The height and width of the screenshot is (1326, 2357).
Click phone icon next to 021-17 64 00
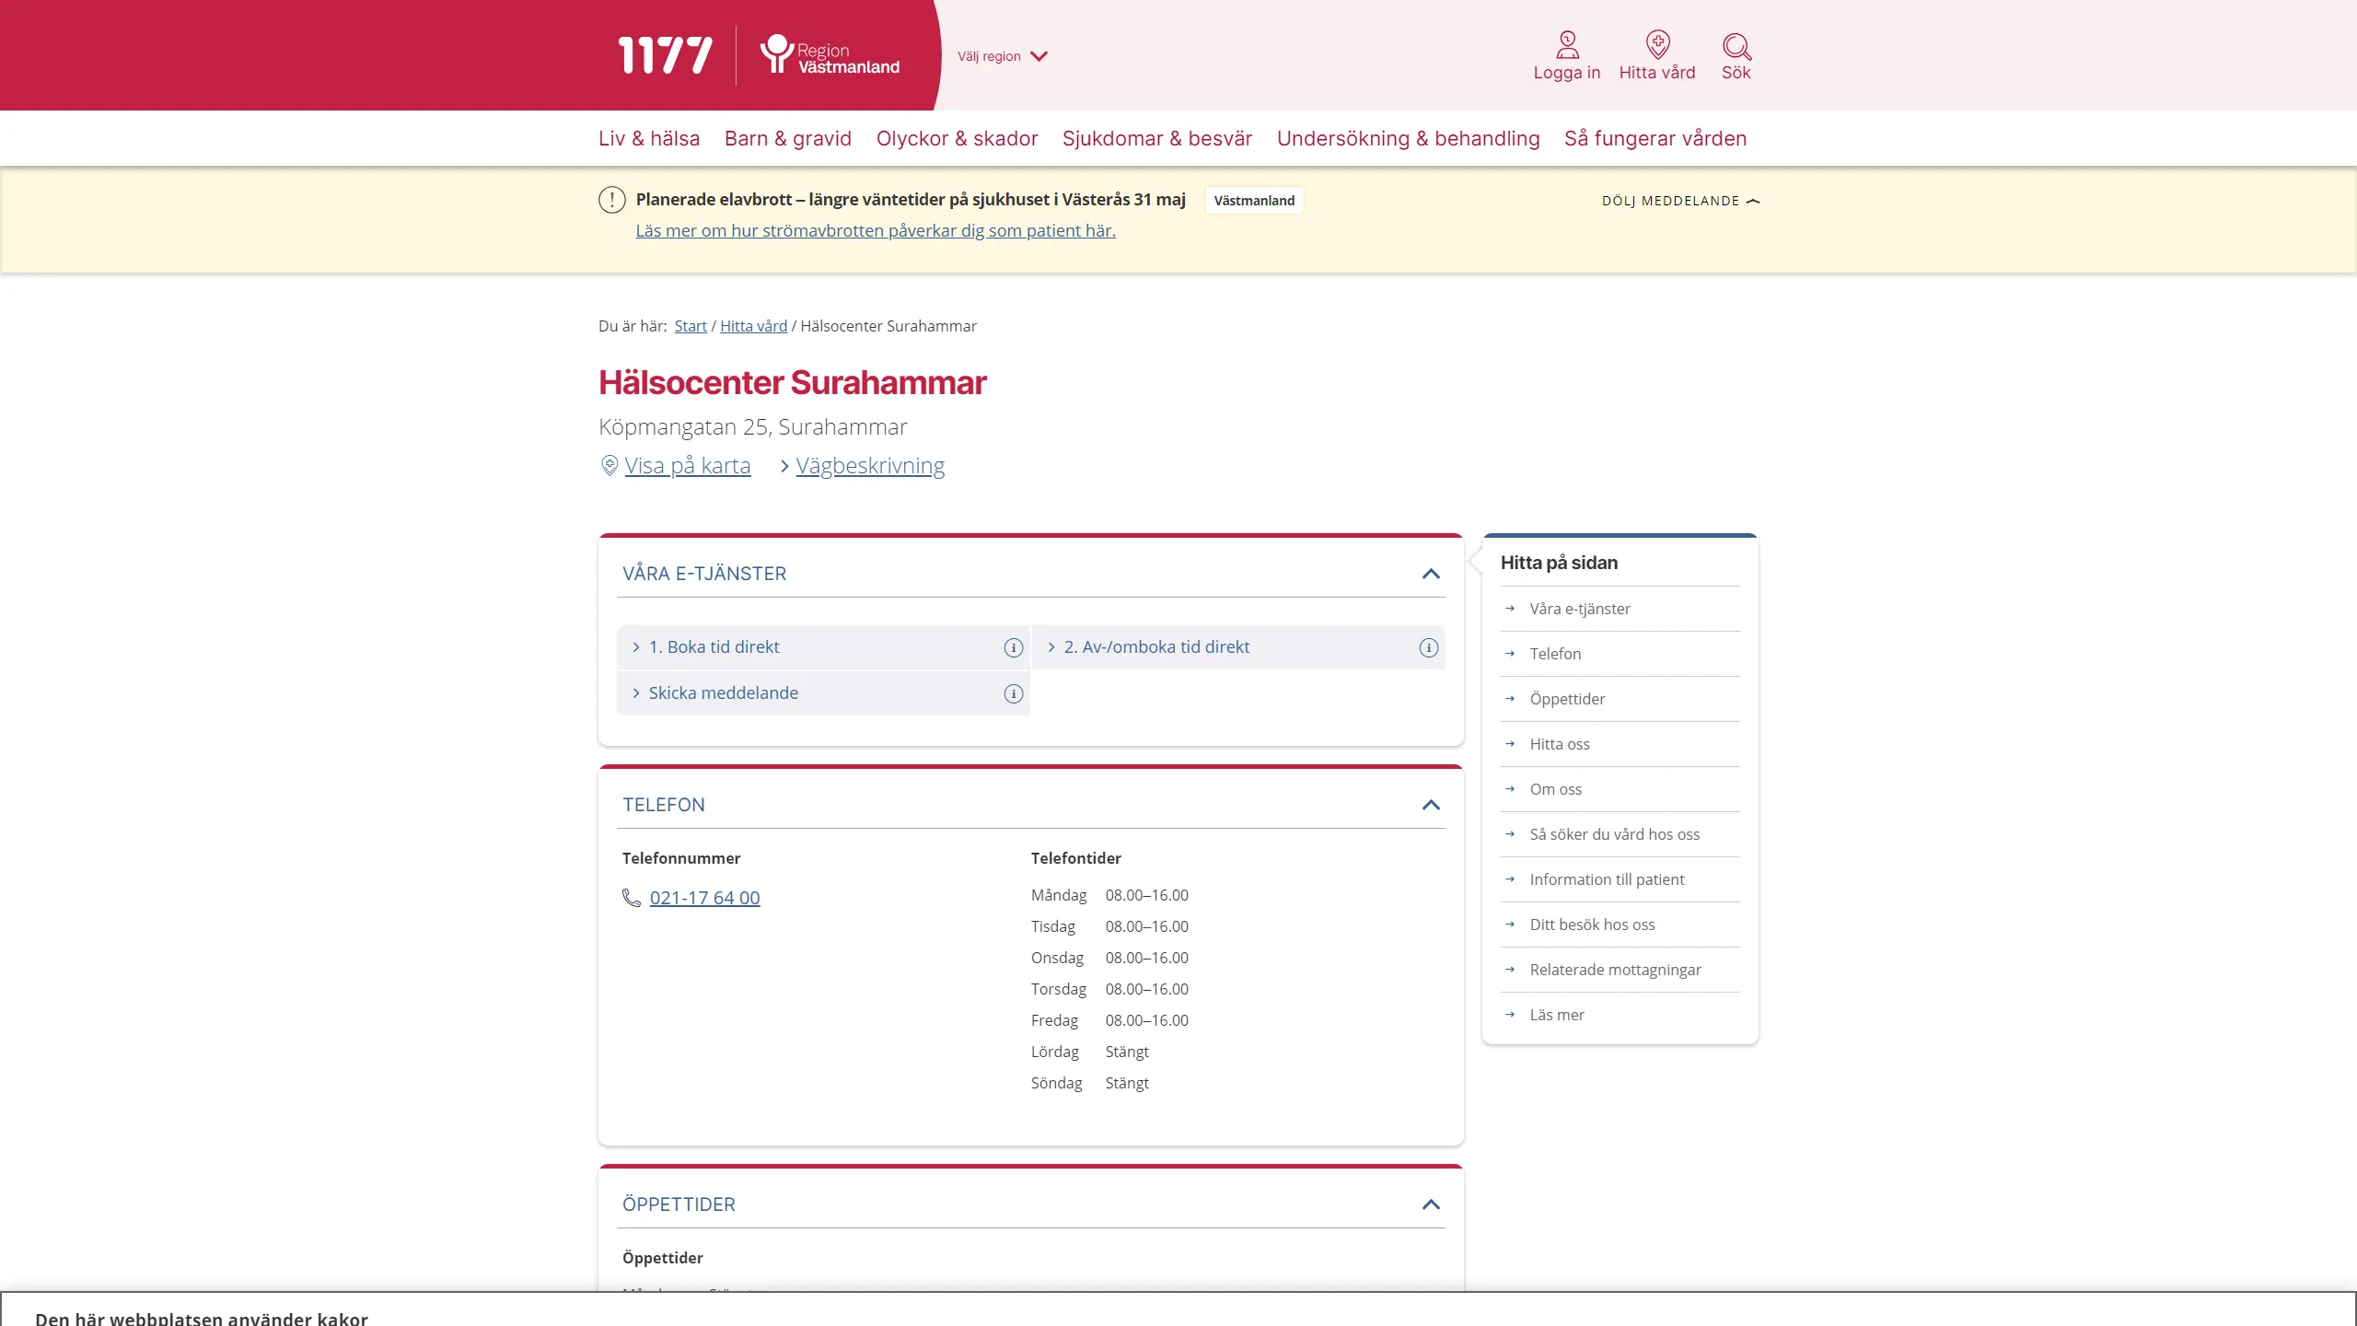click(632, 898)
